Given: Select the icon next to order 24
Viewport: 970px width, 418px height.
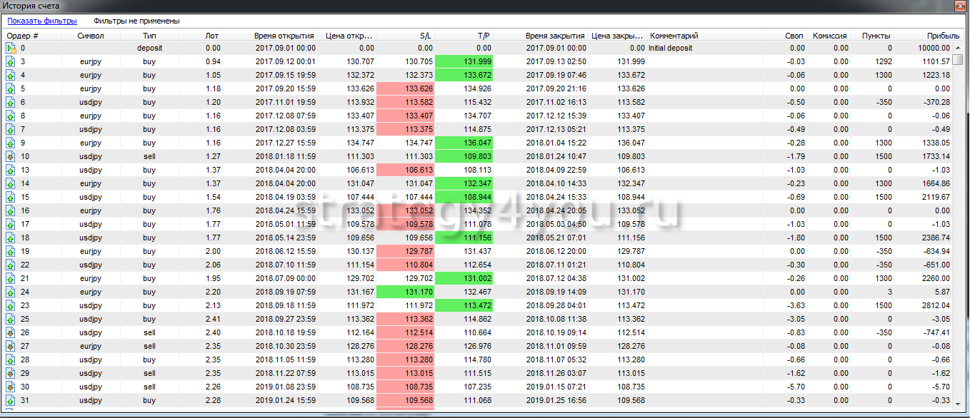Looking at the screenshot, I should point(11,292).
